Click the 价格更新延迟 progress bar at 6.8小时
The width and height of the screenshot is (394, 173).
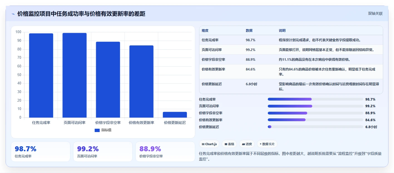(315, 127)
